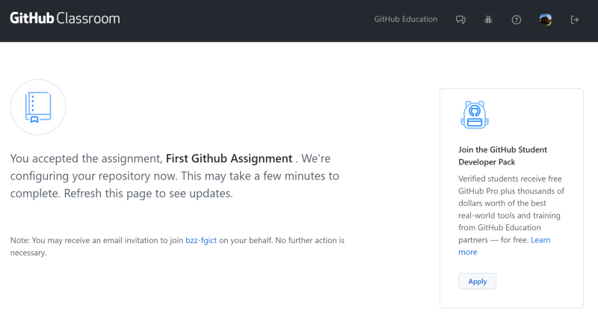
Task: Click the Classroom word in header logo
Action: [88, 18]
